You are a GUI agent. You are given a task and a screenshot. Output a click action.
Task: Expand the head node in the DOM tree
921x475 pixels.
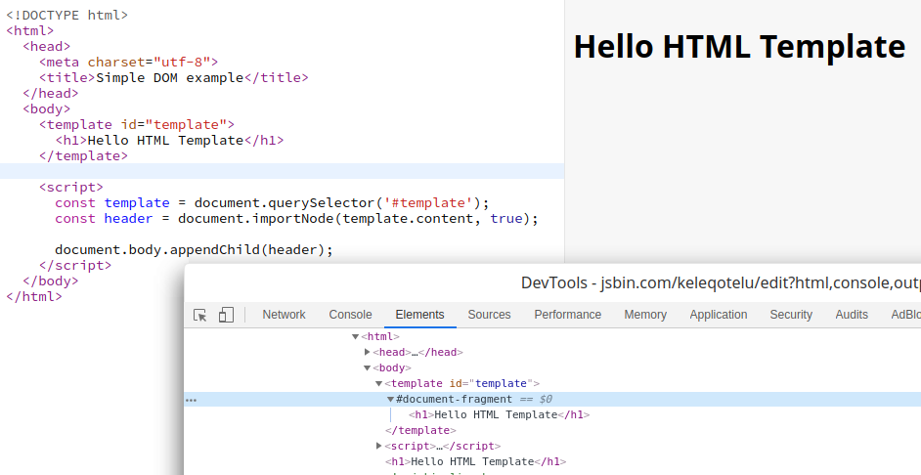click(367, 352)
